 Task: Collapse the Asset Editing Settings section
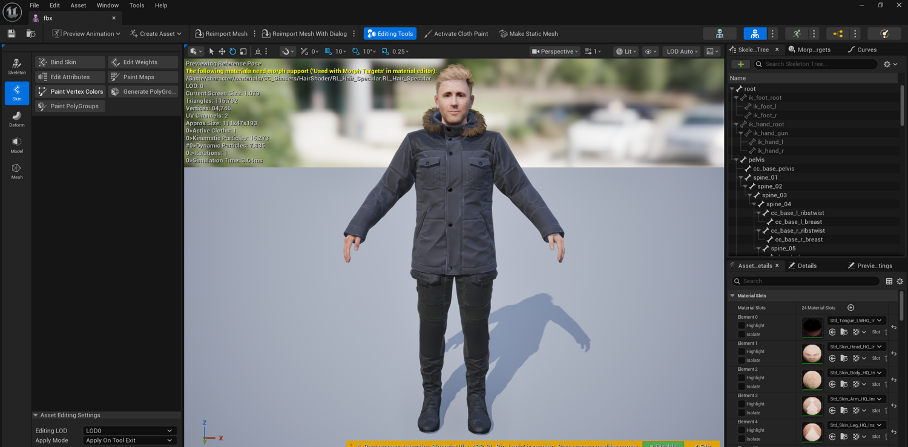click(x=36, y=416)
